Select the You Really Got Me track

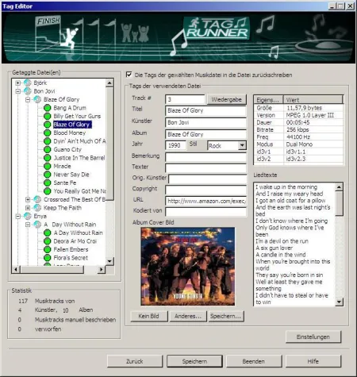(x=79, y=191)
